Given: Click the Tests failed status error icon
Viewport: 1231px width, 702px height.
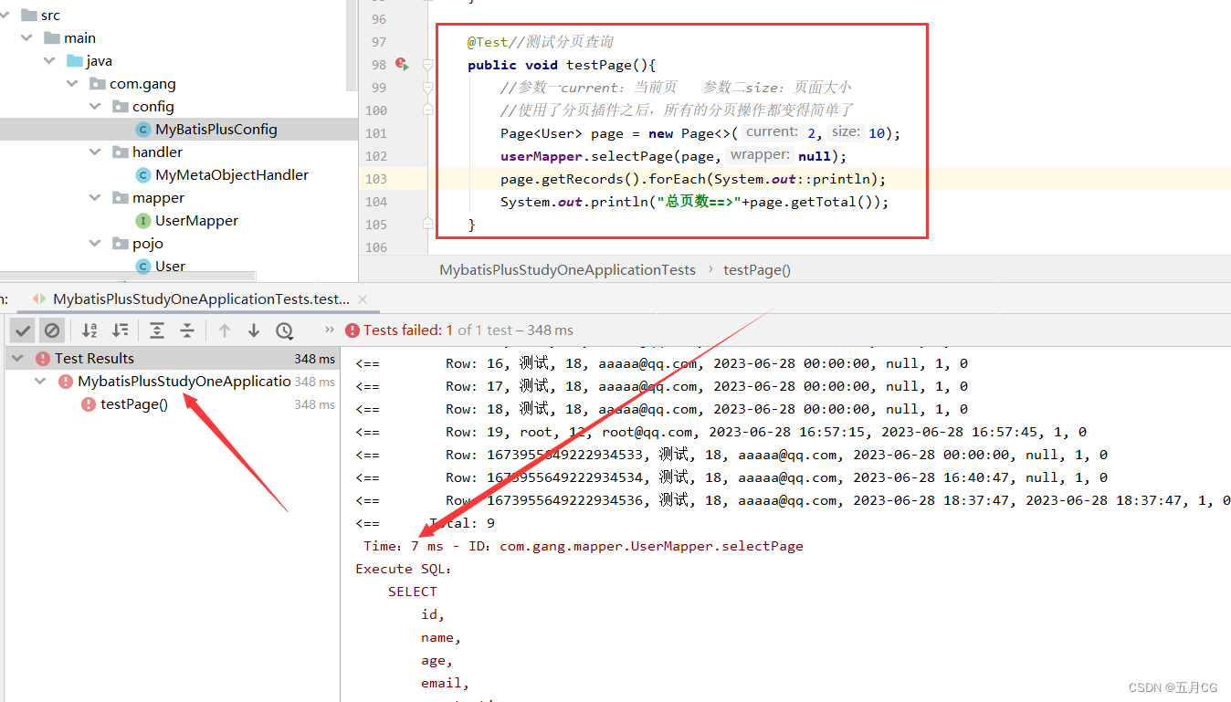Looking at the screenshot, I should [x=352, y=330].
